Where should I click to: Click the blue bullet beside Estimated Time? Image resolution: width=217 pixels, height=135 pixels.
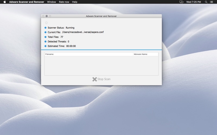[x=45, y=46]
